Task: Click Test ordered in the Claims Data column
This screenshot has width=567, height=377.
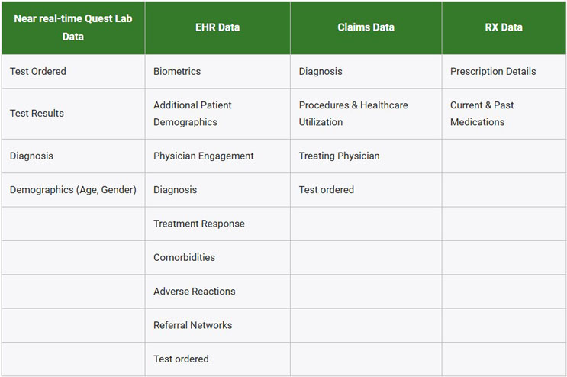Action: (x=327, y=190)
